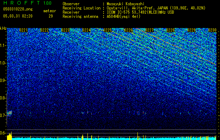Click the 0.6 frequency axis label
The width and height of the screenshot is (220, 140).
(x=3, y=133)
